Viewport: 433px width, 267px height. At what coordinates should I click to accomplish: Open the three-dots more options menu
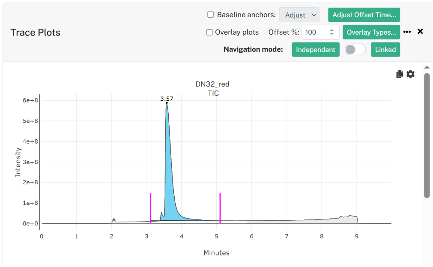(x=407, y=32)
